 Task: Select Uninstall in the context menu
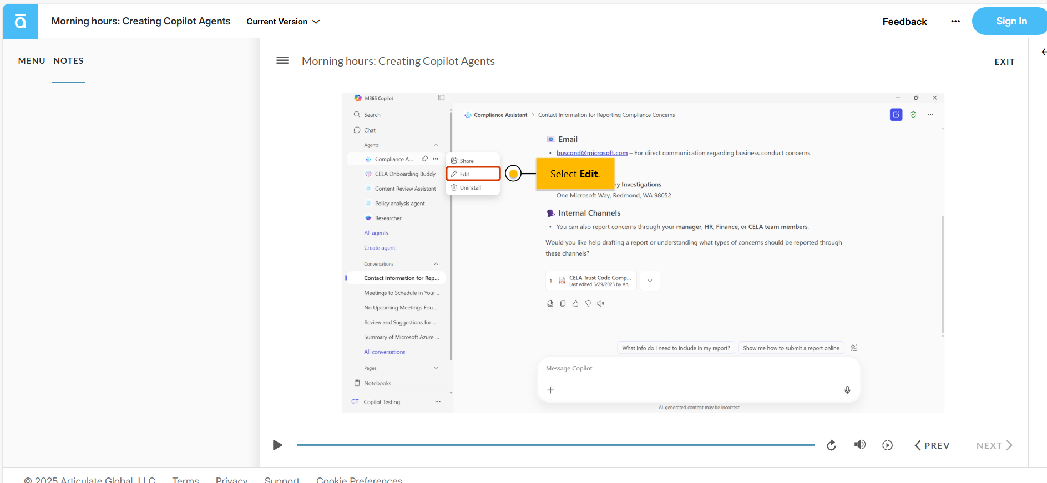473,188
